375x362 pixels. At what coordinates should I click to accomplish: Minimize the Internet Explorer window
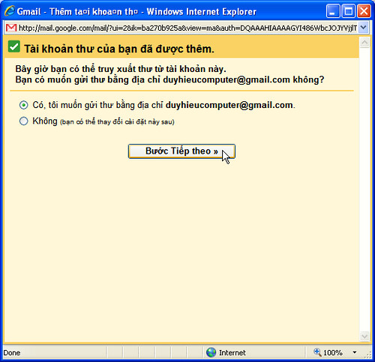point(333,11)
